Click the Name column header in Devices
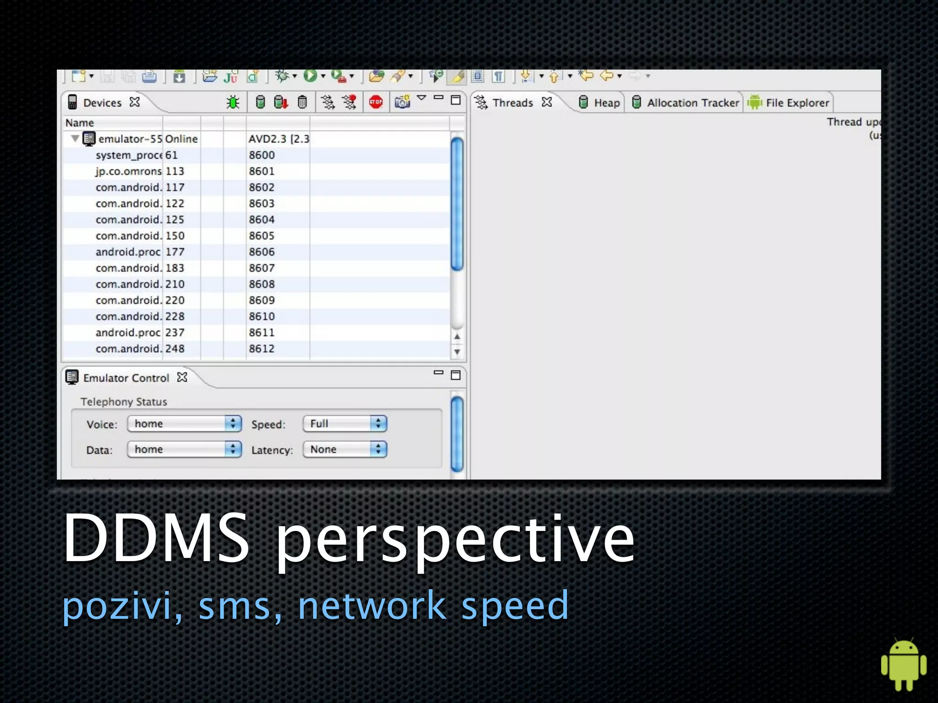 pos(113,123)
